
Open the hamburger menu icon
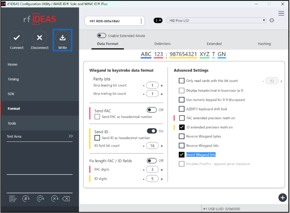281,13
